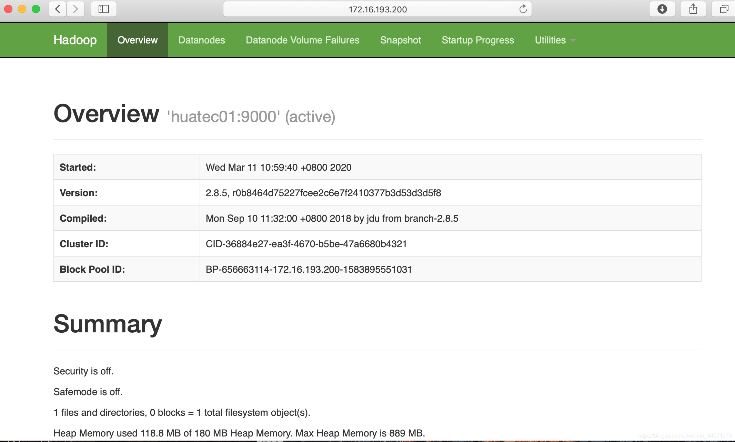Click the sidebar/reader view icon
The image size is (735, 442).
pyautogui.click(x=103, y=8)
